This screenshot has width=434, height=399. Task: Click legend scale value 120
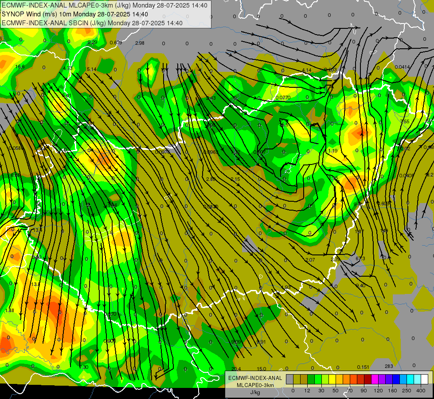[x=378, y=391]
